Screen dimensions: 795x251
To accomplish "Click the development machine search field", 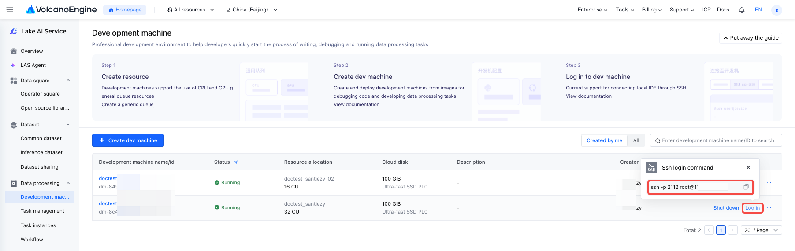I will 716,140.
